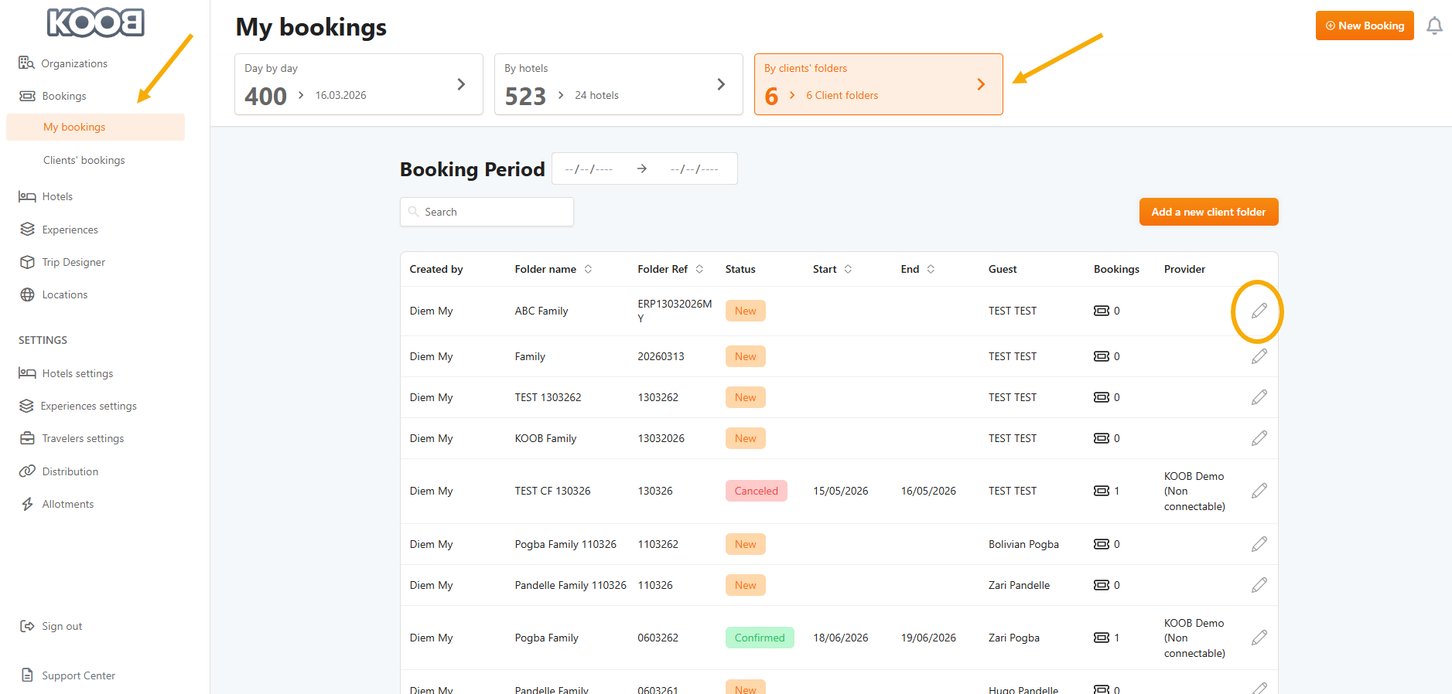The height and width of the screenshot is (694, 1452).
Task: Sort by End date column
Action: coord(931,269)
